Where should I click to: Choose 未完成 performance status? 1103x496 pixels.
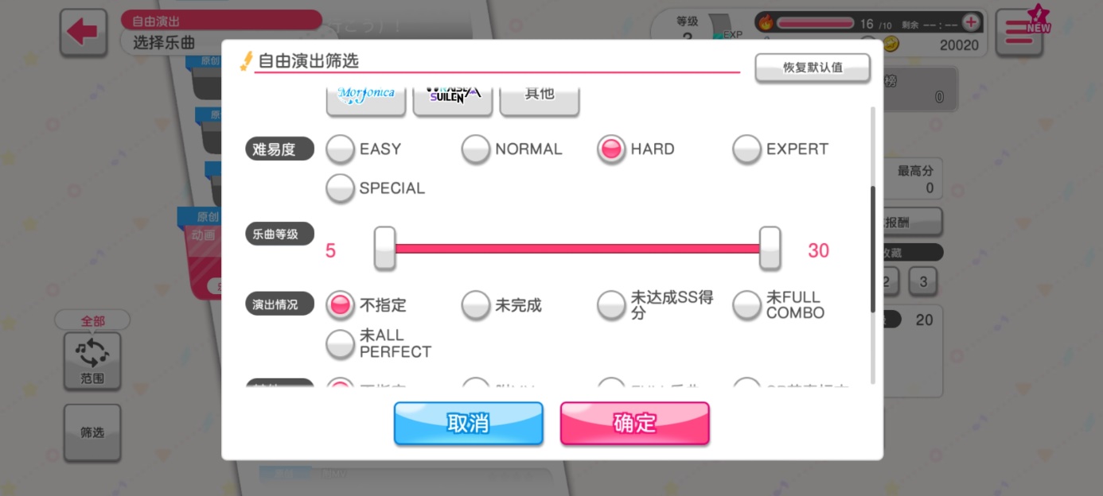(476, 305)
